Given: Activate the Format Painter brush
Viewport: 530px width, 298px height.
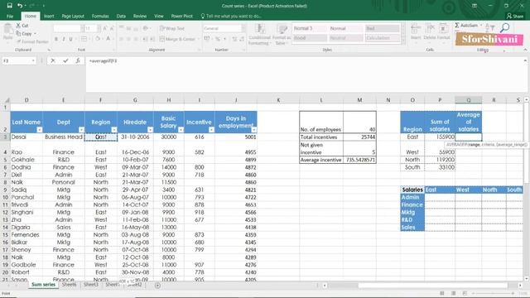Looking at the screenshot, I should coord(32,41).
